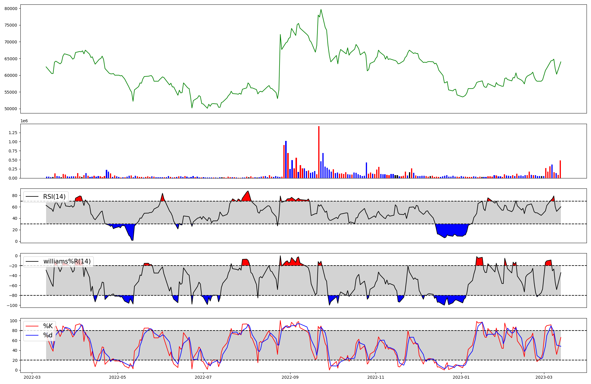
Task: Click the 1.25 volume axis tick label
Action: pyautogui.click(x=13, y=133)
